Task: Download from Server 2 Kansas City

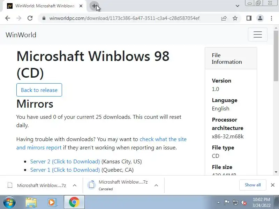Action: [x=65, y=161]
